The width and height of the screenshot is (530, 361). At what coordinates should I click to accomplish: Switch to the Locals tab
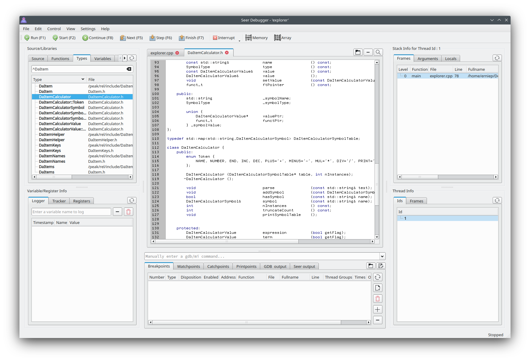[450, 59]
